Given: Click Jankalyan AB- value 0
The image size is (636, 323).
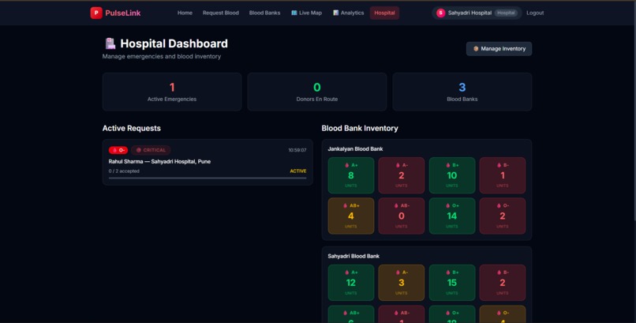Looking at the screenshot, I should 401,216.
